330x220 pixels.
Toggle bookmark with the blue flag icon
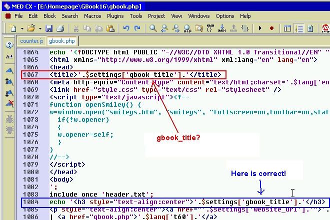click(9, 71)
